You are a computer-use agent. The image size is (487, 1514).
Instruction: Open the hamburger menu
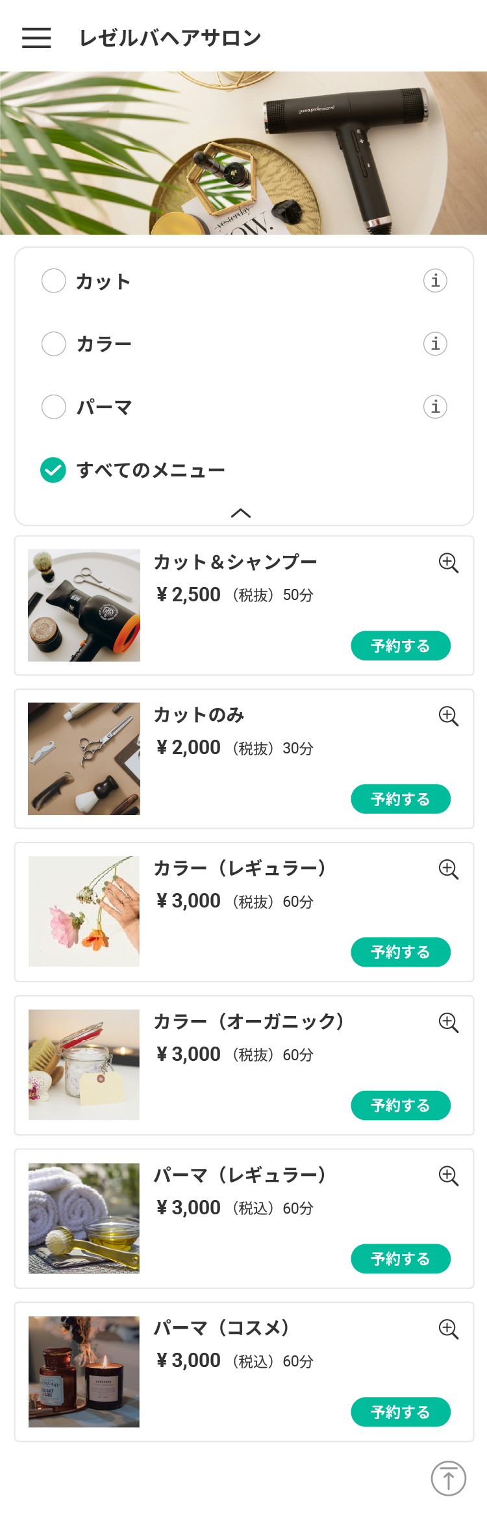click(36, 38)
